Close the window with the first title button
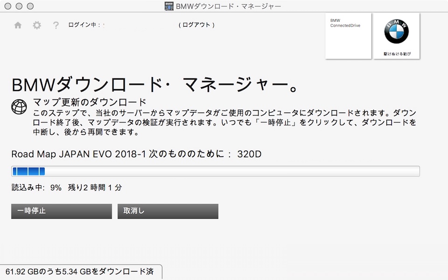The image size is (448, 280). pyautogui.click(x=8, y=6)
